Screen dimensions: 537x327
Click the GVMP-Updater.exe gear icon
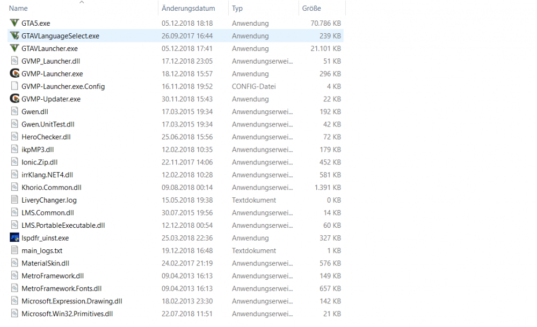13,99
